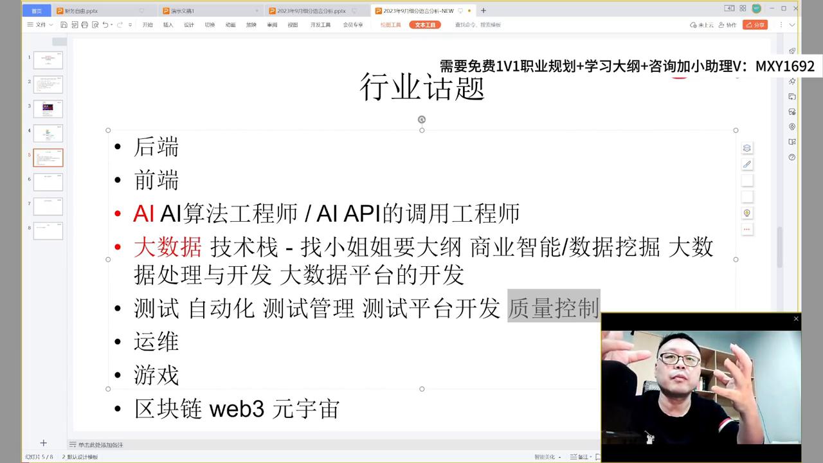
Task: Open the Output as PDF icon
Action: [75, 24]
